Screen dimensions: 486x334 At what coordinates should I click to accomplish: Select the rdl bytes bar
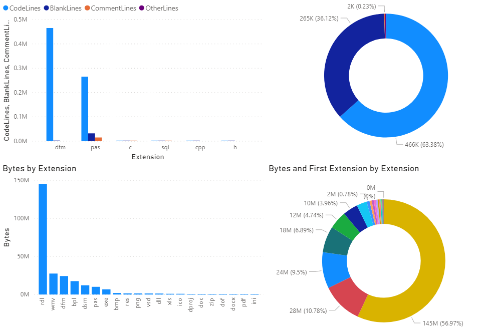pos(43,239)
